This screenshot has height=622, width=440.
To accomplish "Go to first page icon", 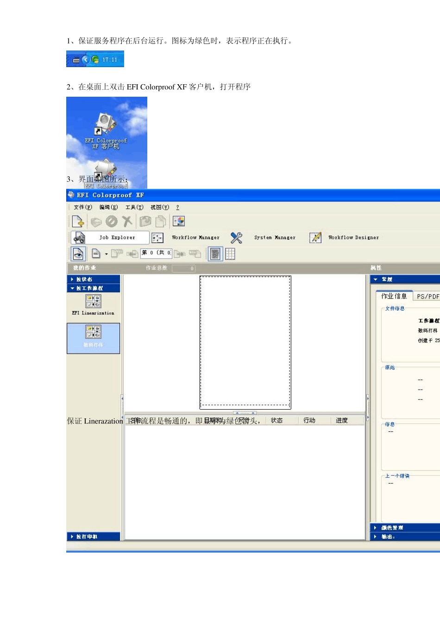I will [x=117, y=254].
